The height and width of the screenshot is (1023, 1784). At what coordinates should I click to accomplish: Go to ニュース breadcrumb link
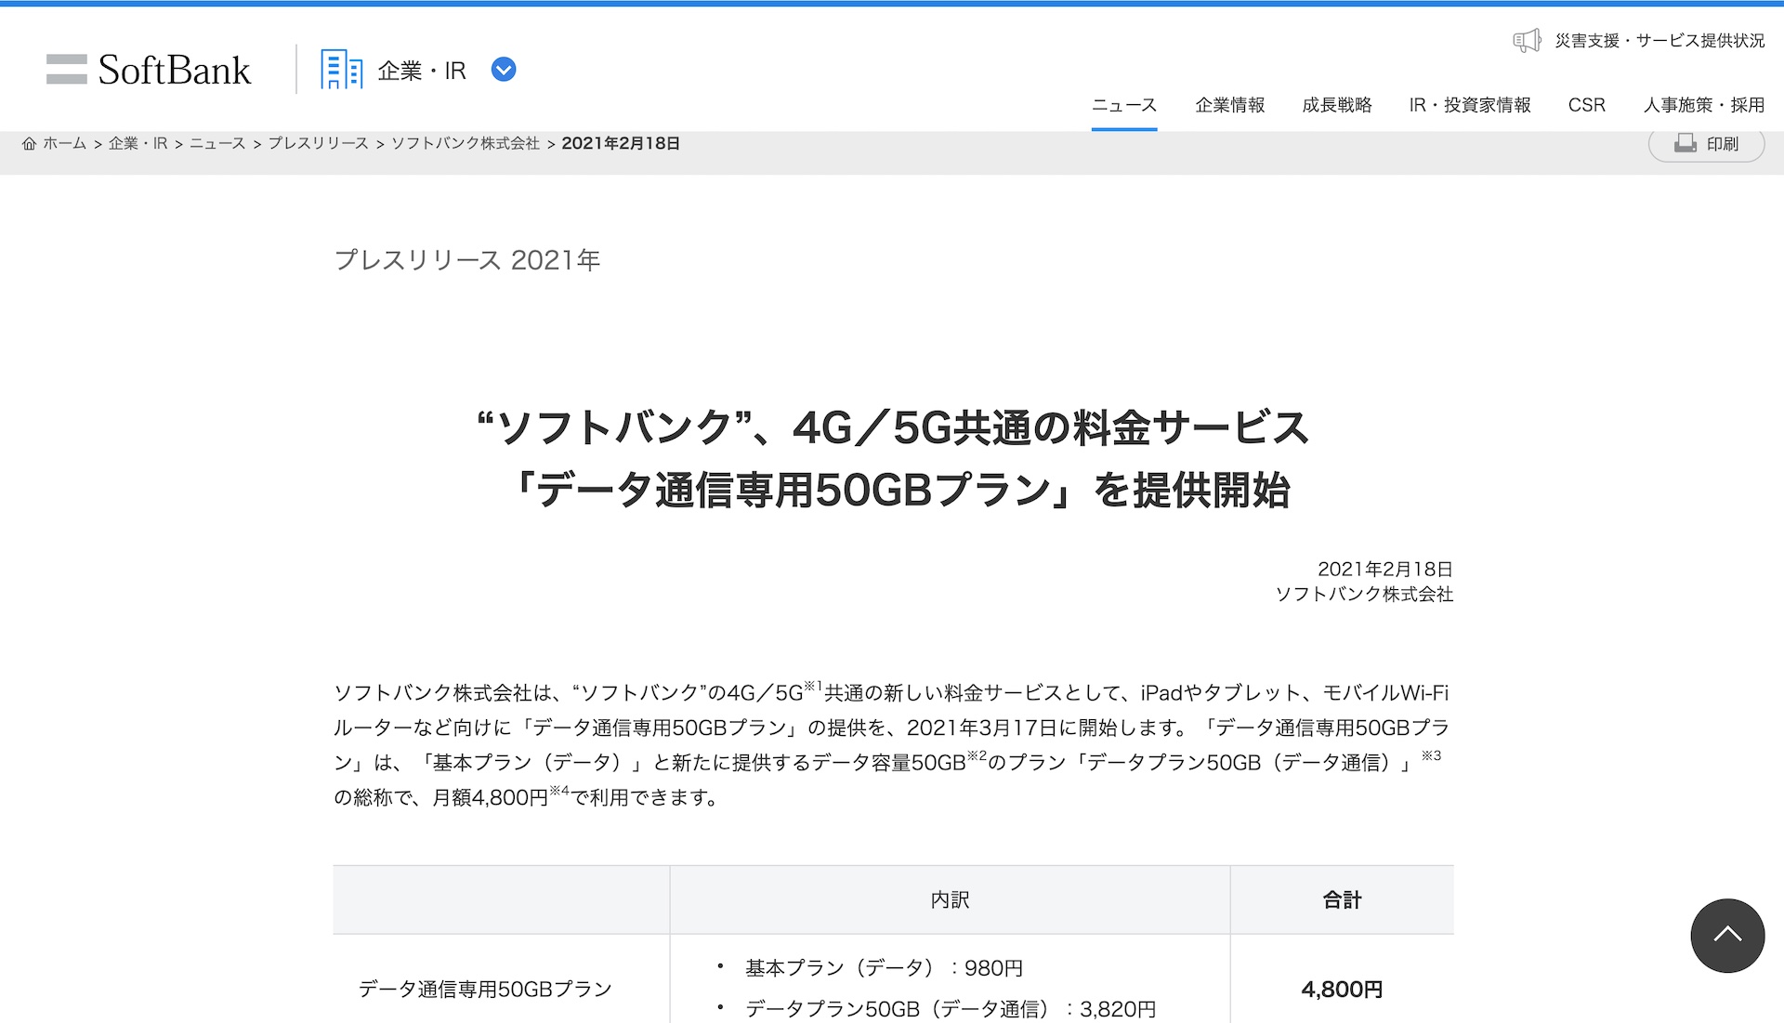(217, 143)
